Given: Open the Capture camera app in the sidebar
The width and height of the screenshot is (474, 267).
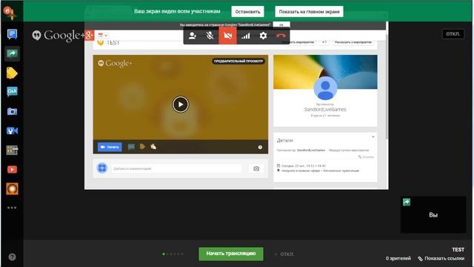Looking at the screenshot, I should [12, 112].
